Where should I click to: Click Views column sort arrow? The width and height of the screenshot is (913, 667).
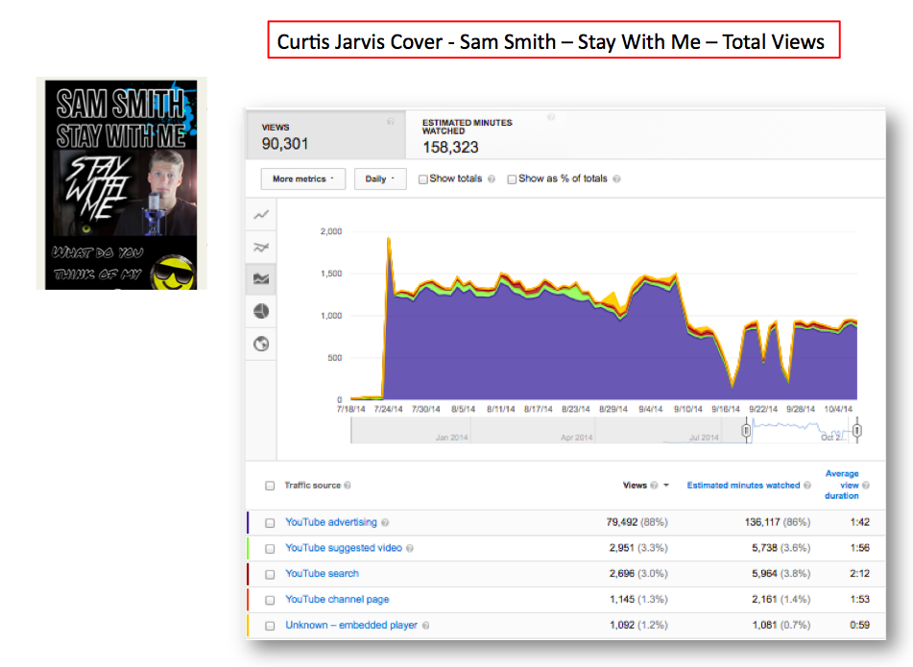[x=666, y=486]
